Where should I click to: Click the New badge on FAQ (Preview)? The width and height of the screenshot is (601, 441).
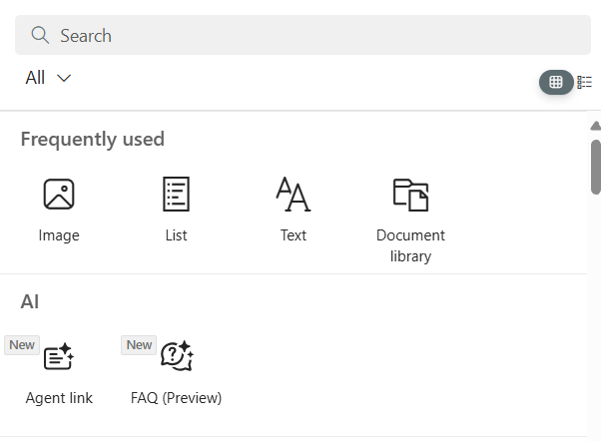point(139,345)
